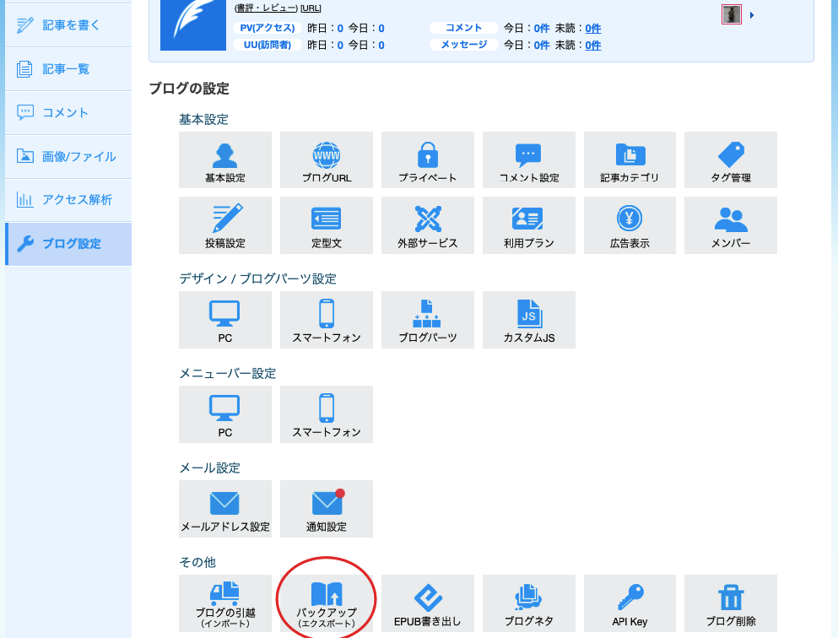Go to 記事を書く in sidebar
838x638 pixels.
[68, 25]
